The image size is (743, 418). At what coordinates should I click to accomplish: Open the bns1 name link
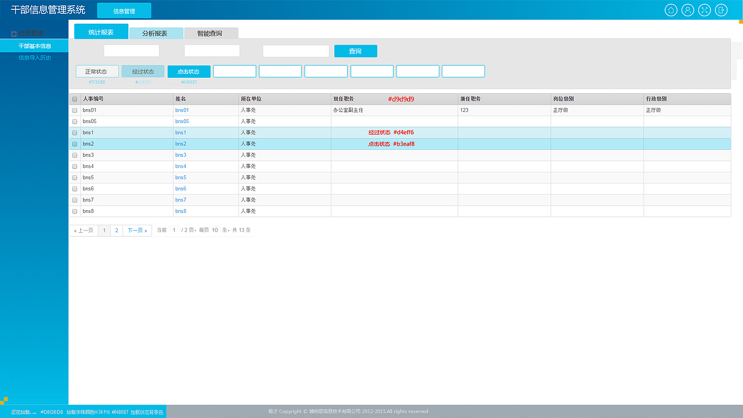[x=181, y=133]
